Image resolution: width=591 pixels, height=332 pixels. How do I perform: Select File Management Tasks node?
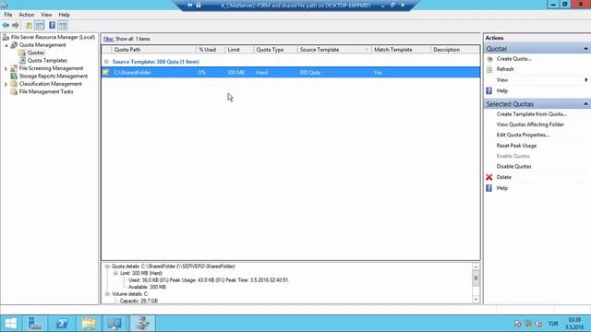click(46, 91)
